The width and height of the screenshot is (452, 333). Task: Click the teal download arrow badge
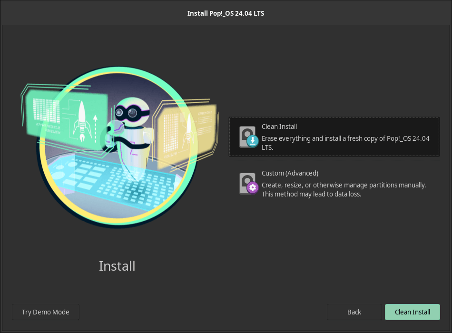[x=253, y=141]
